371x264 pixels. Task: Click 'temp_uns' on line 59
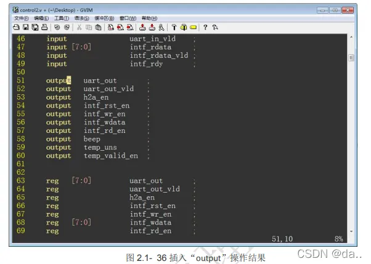coord(100,148)
